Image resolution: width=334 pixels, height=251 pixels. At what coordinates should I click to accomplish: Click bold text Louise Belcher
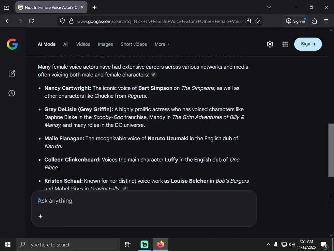[x=190, y=181]
